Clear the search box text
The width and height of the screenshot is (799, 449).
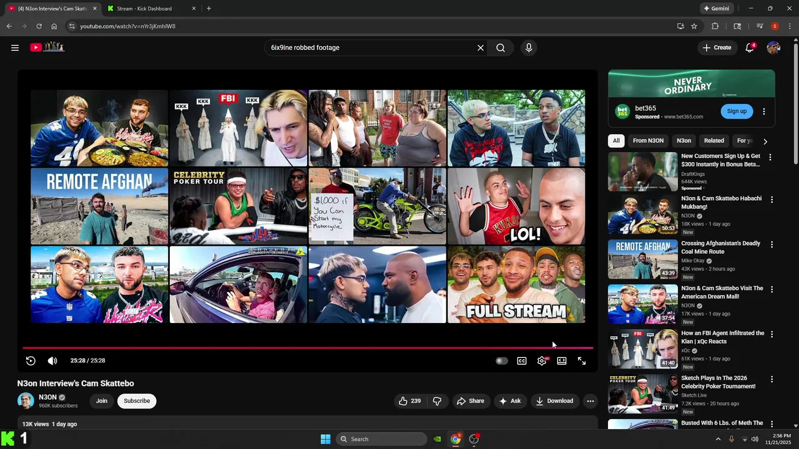point(481,47)
